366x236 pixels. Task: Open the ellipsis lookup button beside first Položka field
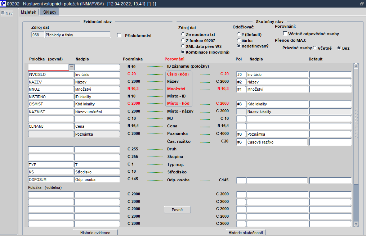(71, 67)
